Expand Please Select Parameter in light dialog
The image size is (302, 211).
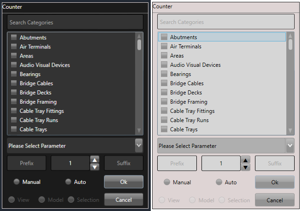pos(290,146)
